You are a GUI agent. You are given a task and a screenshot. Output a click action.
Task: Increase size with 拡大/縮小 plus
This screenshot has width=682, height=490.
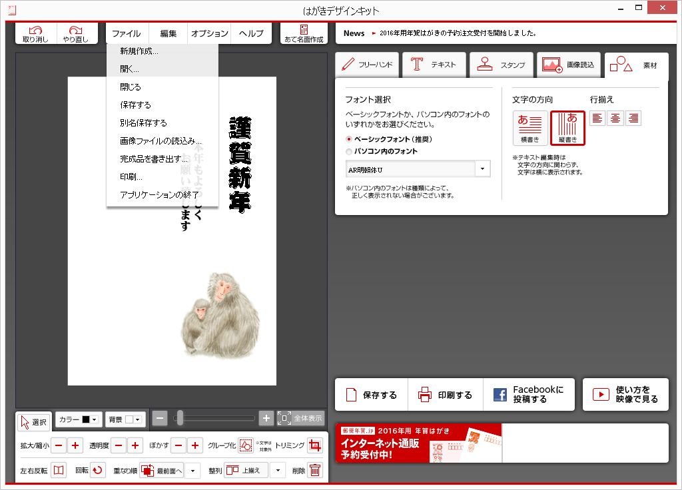click(x=75, y=445)
